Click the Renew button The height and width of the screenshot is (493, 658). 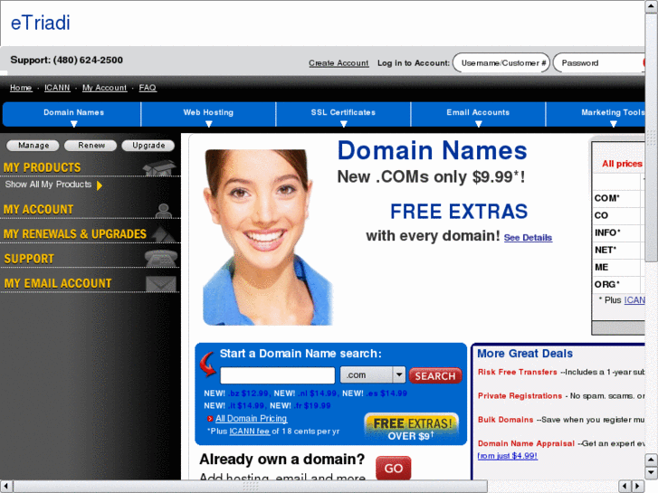pyautogui.click(x=91, y=146)
